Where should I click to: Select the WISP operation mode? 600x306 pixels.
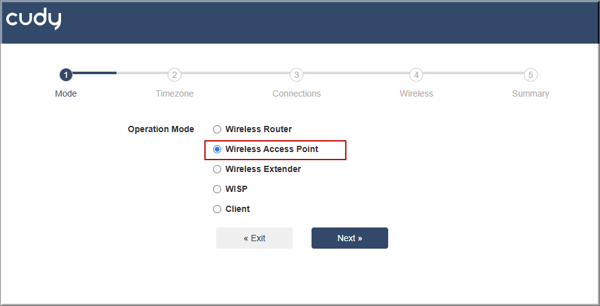[217, 189]
